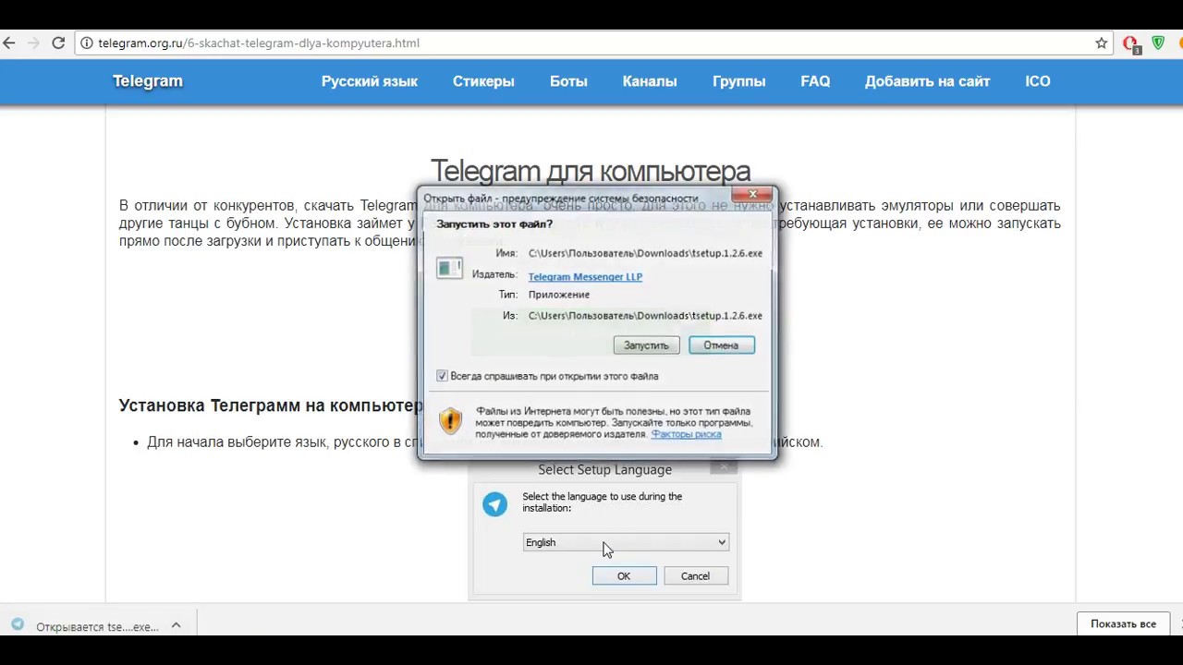
Task: Expand the English language dropdown
Action: coord(626,542)
